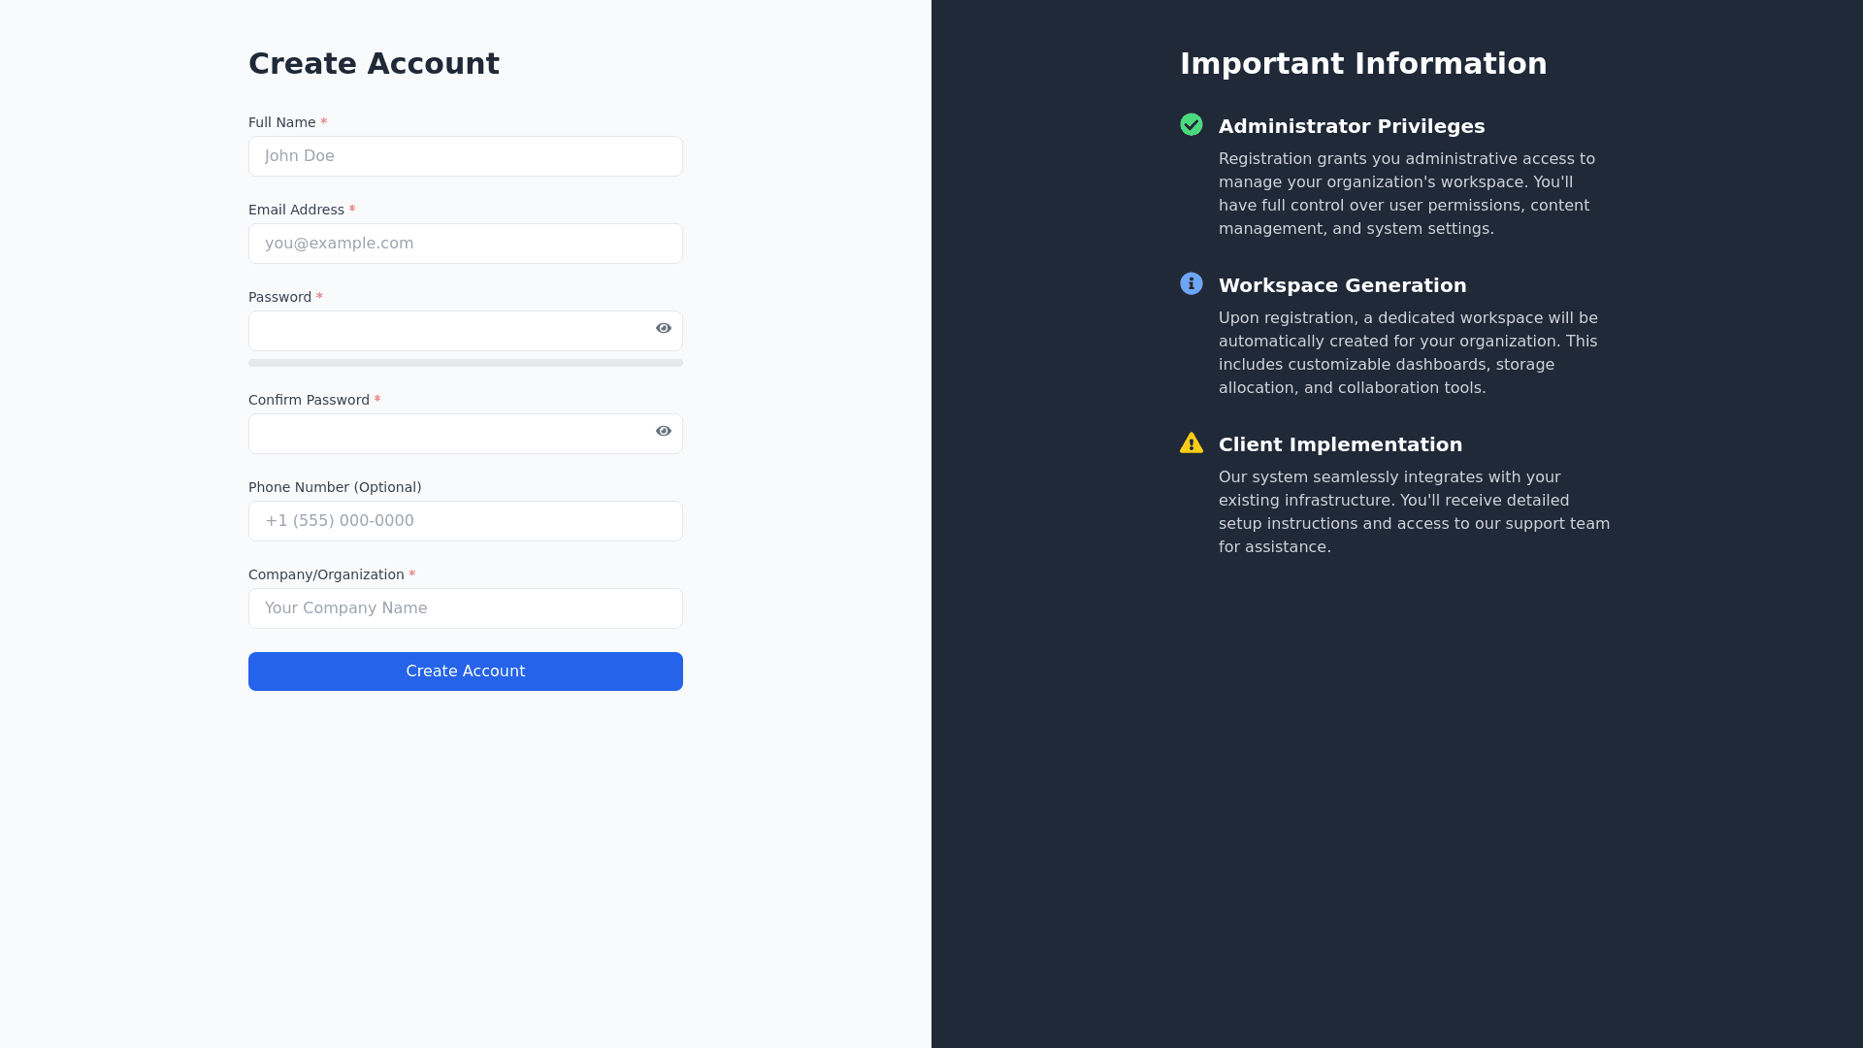Click the yellow warning icon beside Client Implementation
1863x1048 pixels.
click(1192, 443)
